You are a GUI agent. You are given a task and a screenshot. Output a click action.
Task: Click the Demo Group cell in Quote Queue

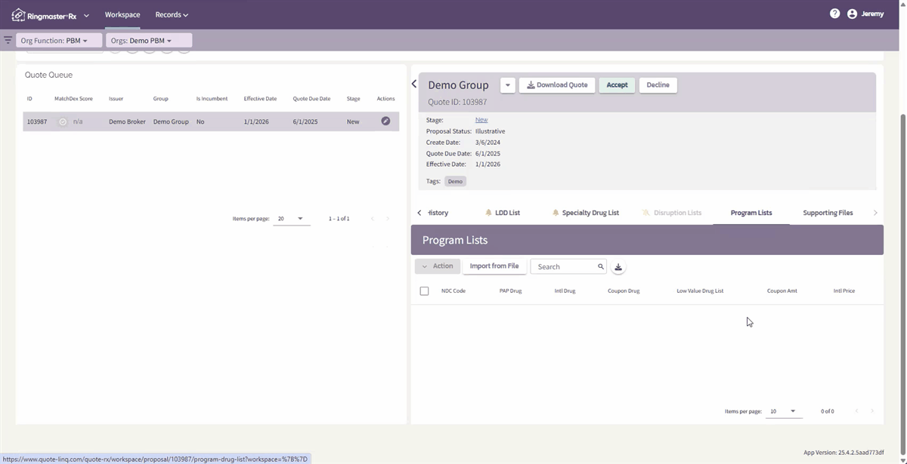[x=171, y=121]
